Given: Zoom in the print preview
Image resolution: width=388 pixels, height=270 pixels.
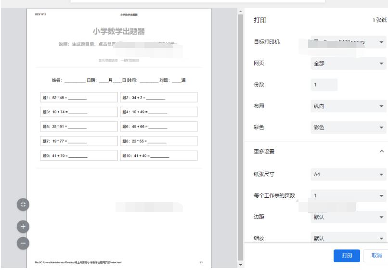Looking at the screenshot, I should coord(23,226).
